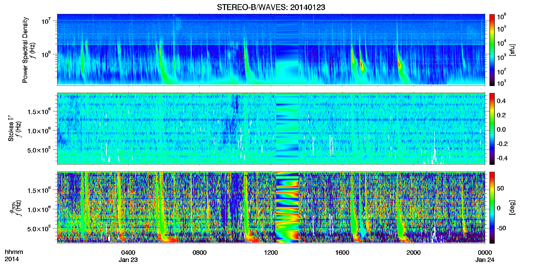Image resolution: width=542 pixels, height=279 pixels.
Task: Select the Stokes V color bar
Action: [x=492, y=129]
